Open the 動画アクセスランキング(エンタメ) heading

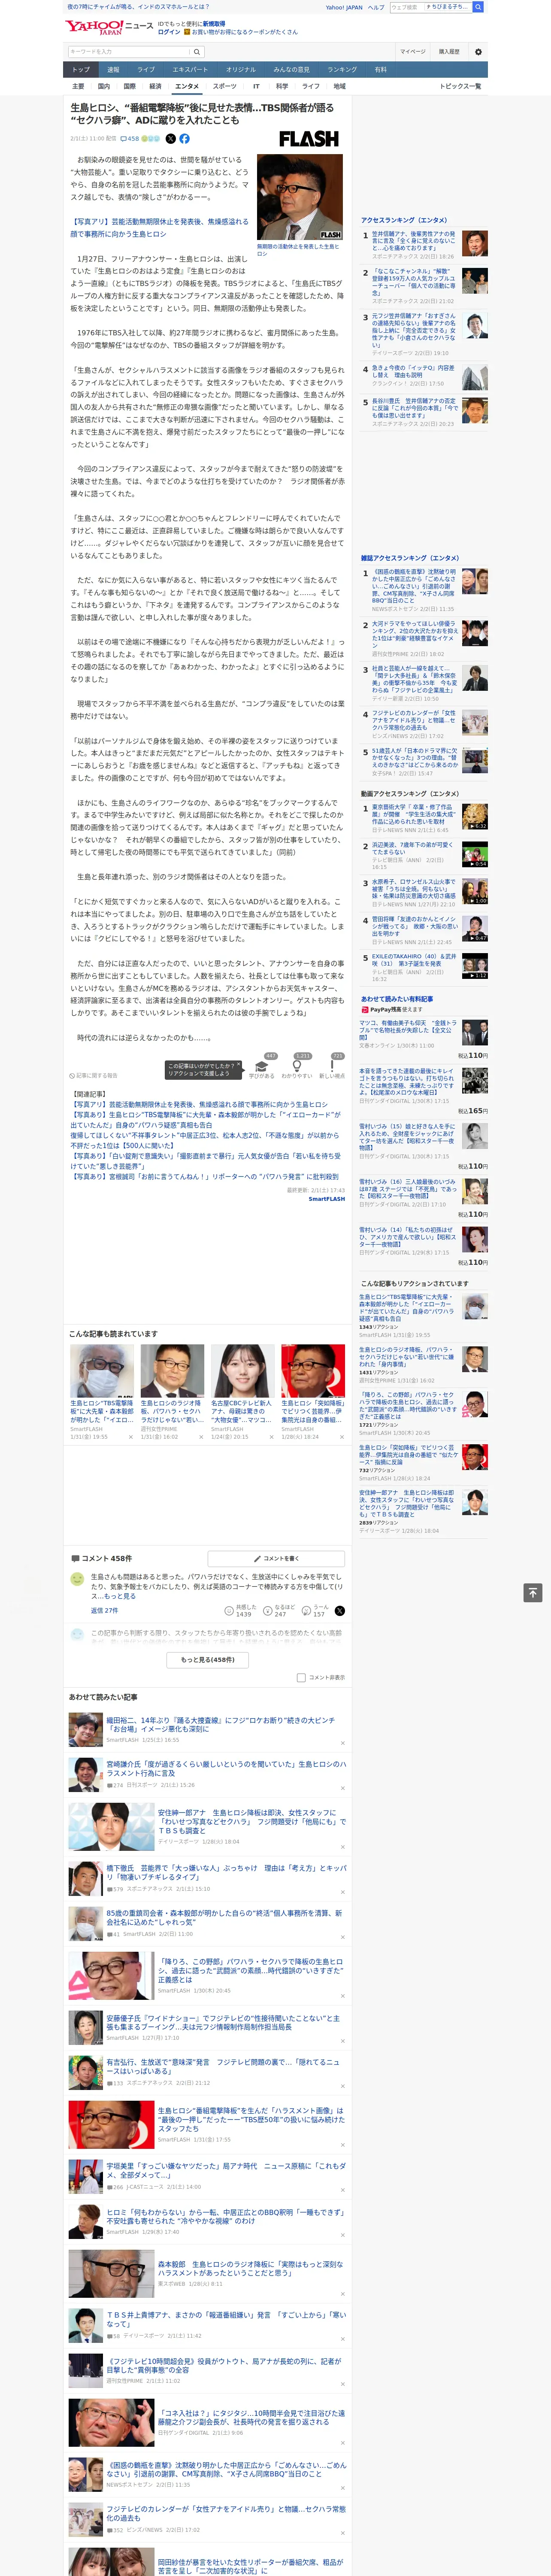410,794
